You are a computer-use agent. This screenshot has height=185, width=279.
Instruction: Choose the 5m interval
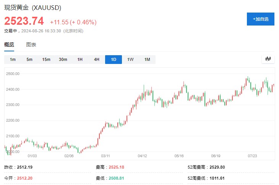29,59
